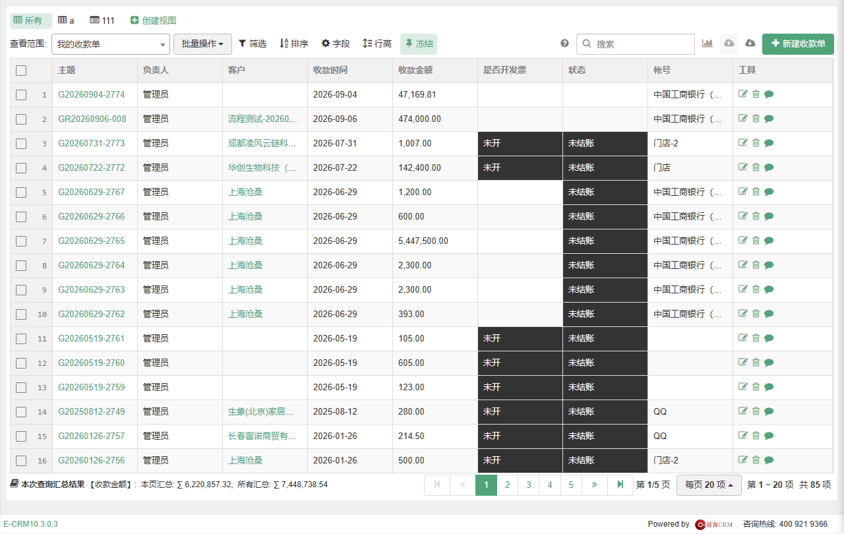Image resolution: width=844 pixels, height=534 pixels.
Task: Switch to the 111 view tab
Action: click(x=102, y=20)
